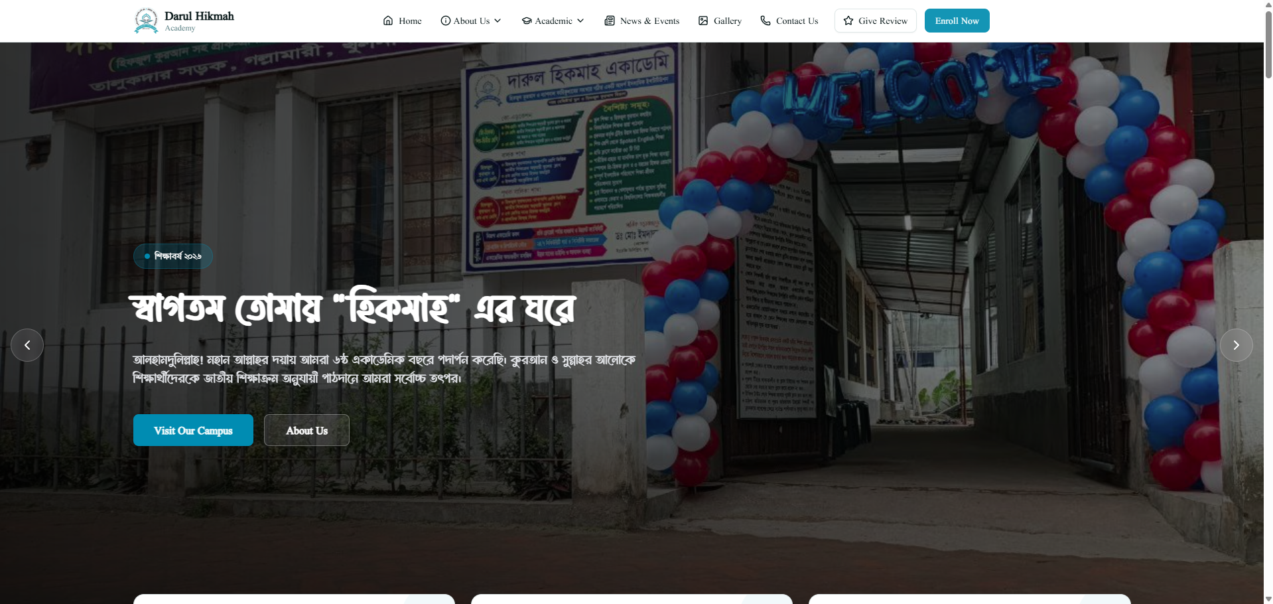Image resolution: width=1273 pixels, height=604 pixels.
Task: Click the info circle icon beside About Us
Action: (x=446, y=21)
